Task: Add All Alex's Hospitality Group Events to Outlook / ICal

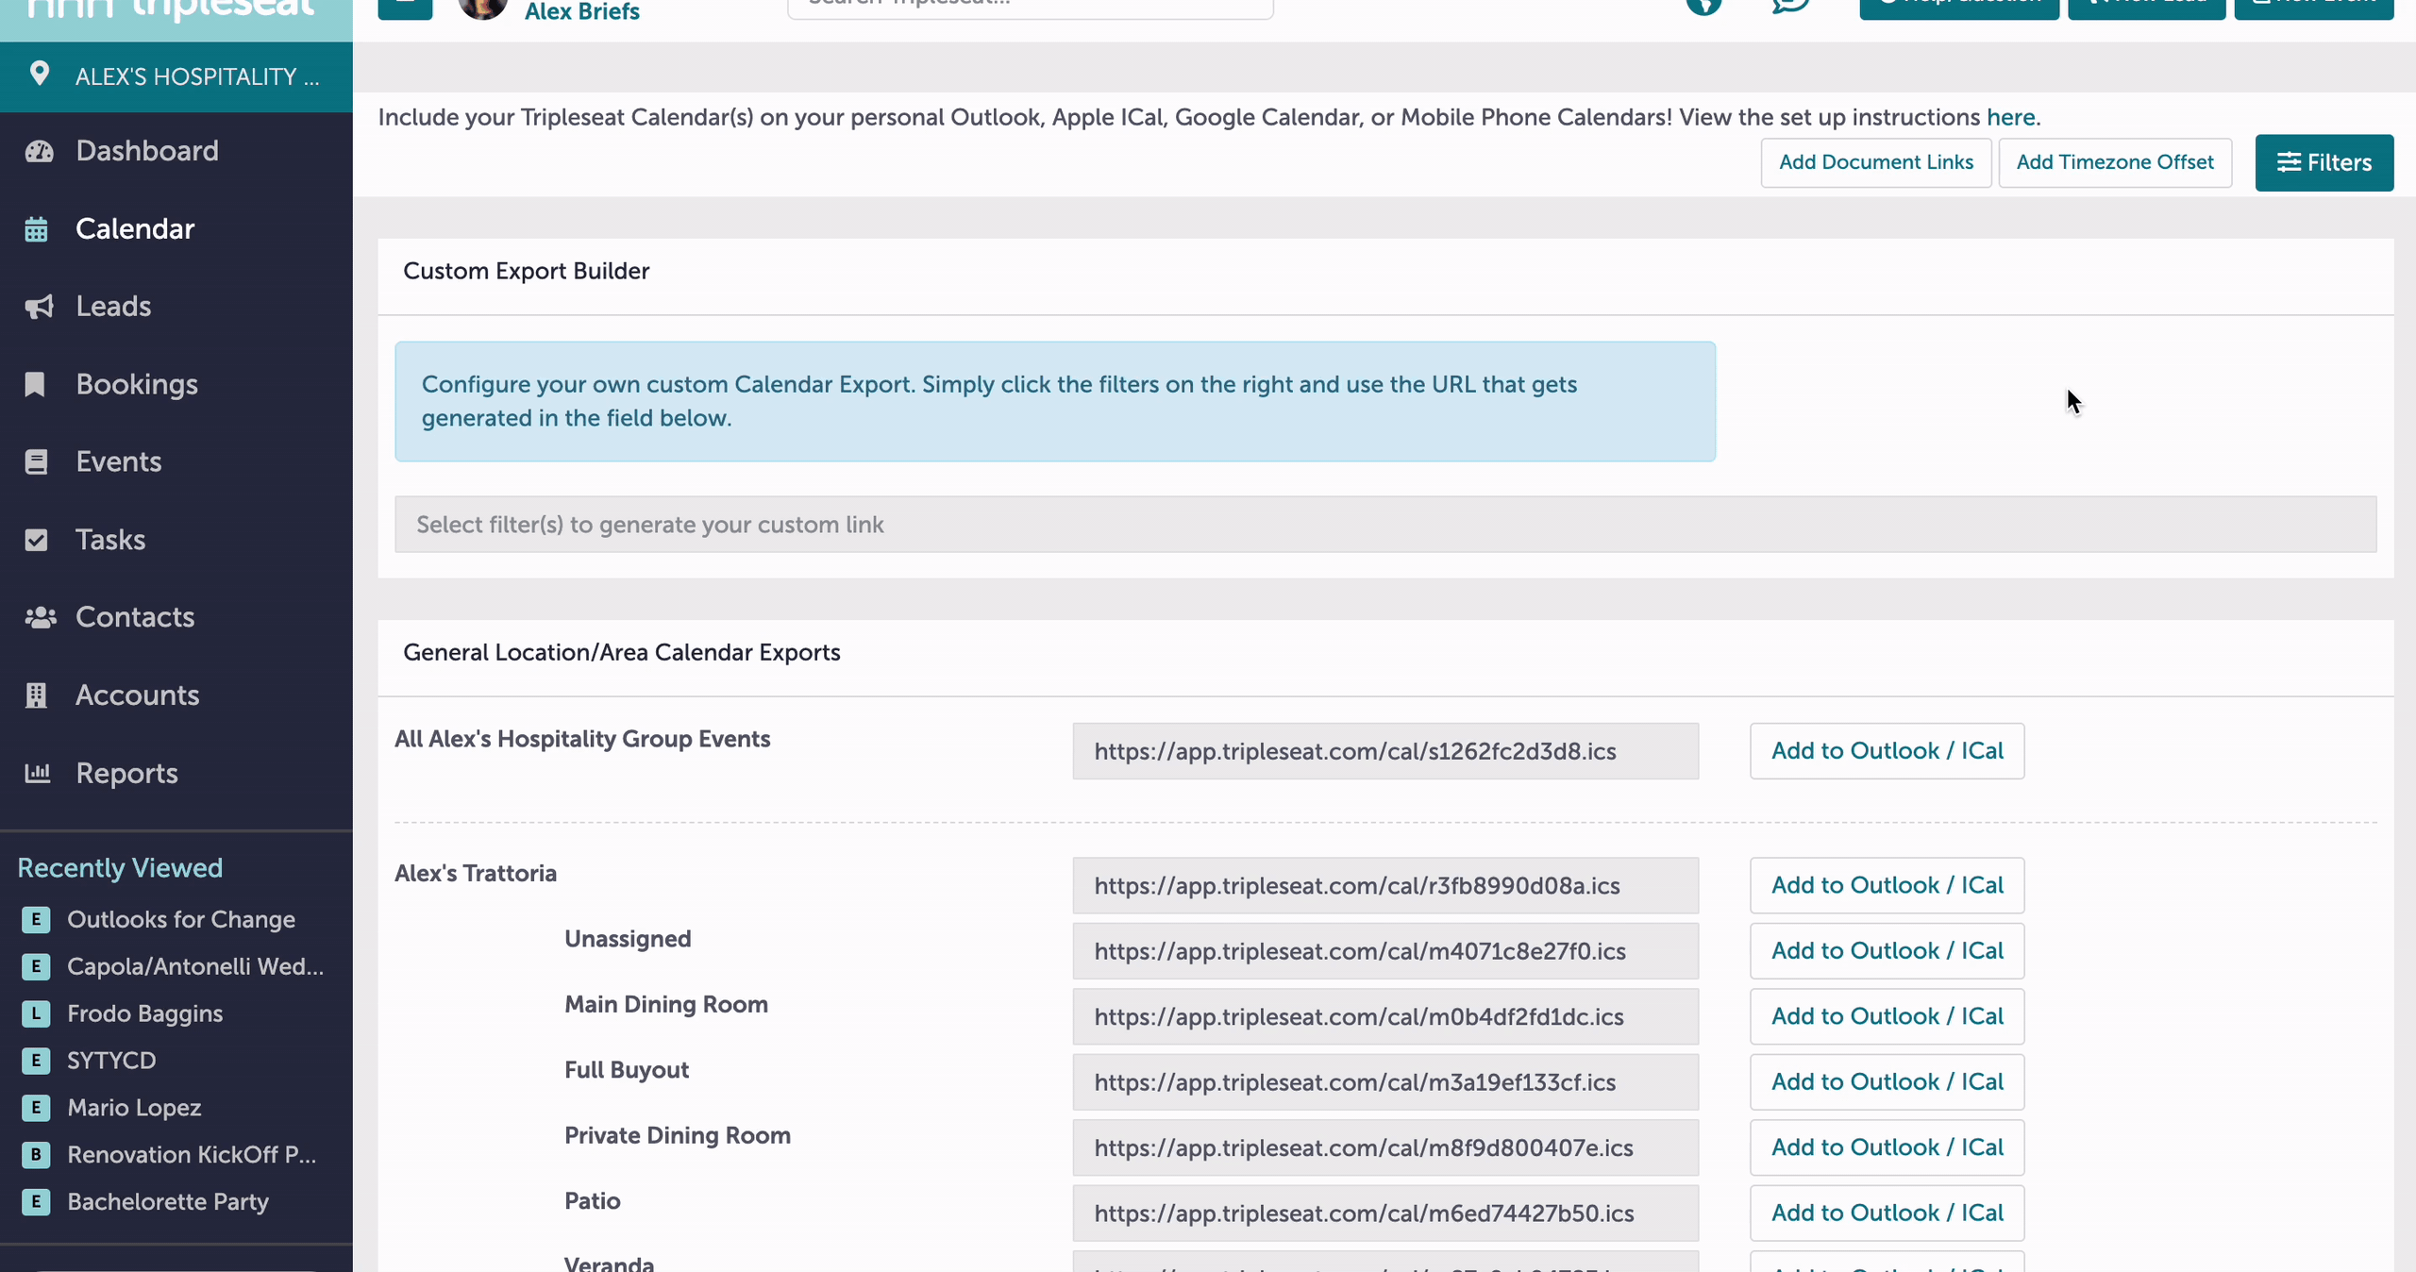Action: pos(1887,751)
